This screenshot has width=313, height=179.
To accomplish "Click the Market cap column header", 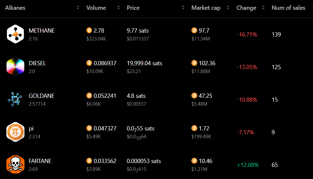I will (x=206, y=8).
